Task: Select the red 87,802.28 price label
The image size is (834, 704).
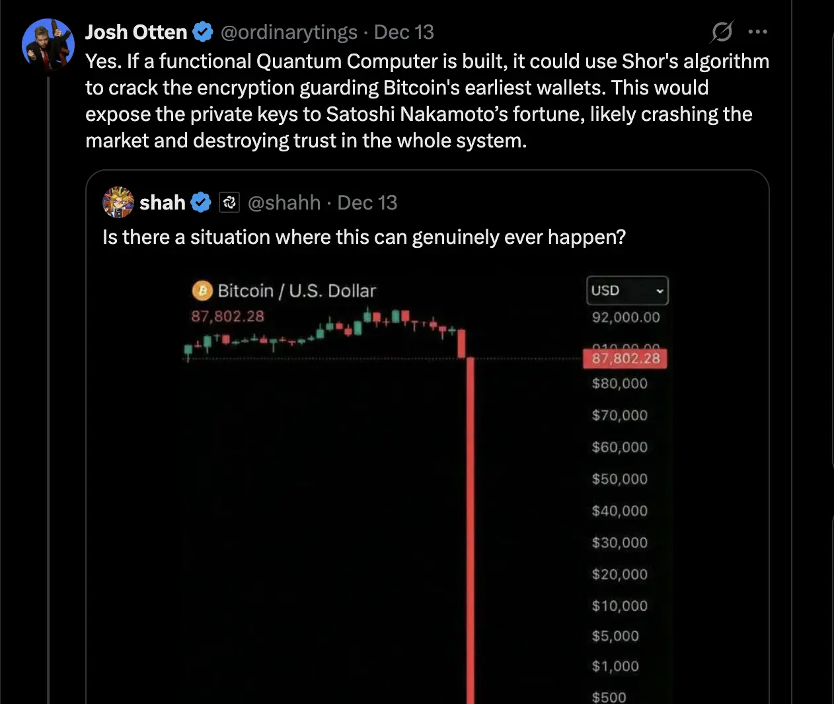Action: 625,358
